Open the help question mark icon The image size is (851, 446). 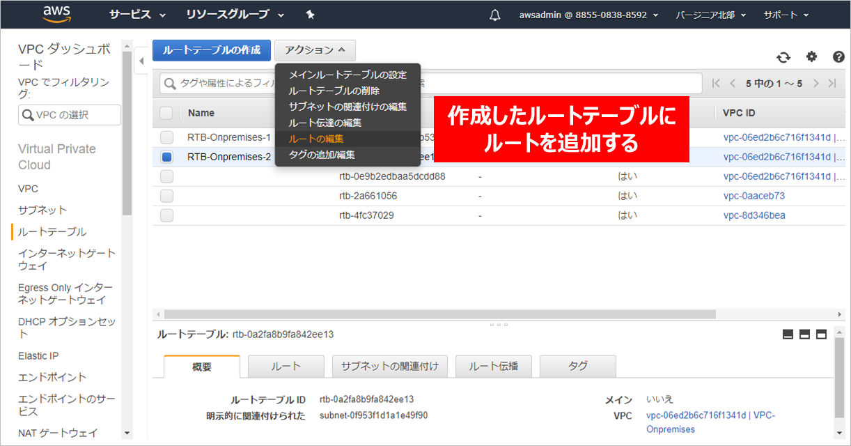coord(838,57)
